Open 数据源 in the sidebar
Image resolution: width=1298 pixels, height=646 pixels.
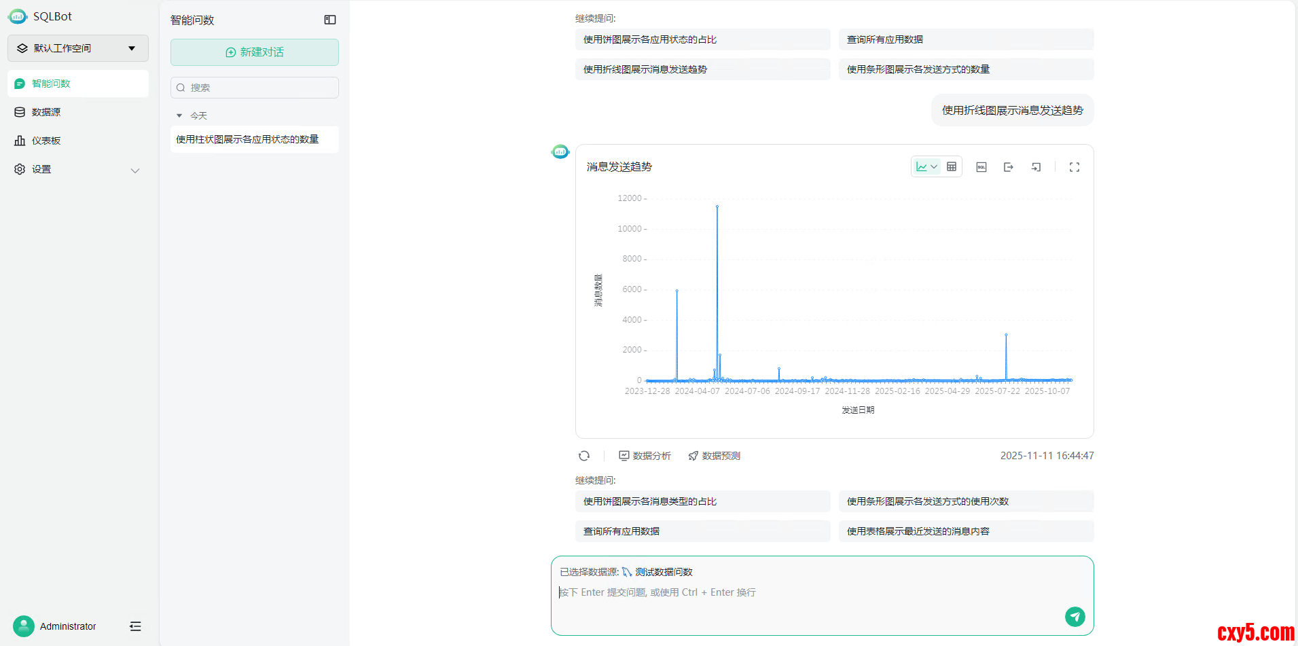(x=46, y=112)
